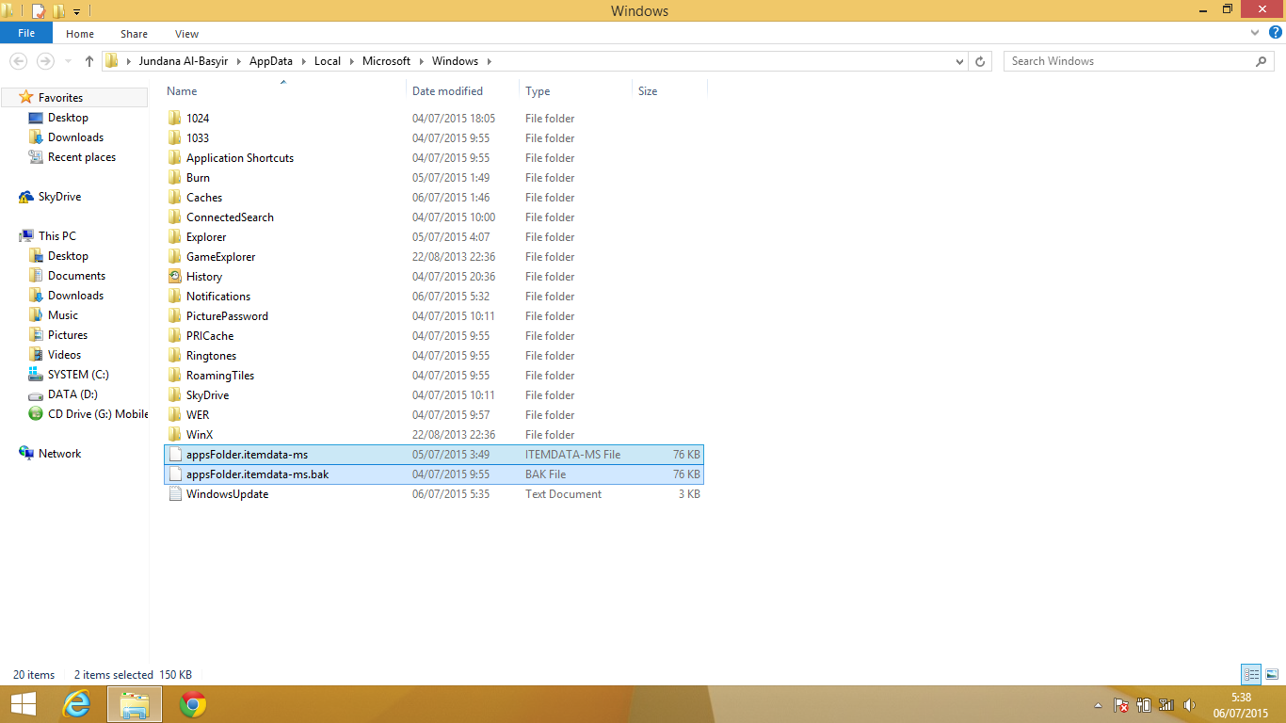
Task: Select This PC in the navigation pane
Action: coord(56,236)
